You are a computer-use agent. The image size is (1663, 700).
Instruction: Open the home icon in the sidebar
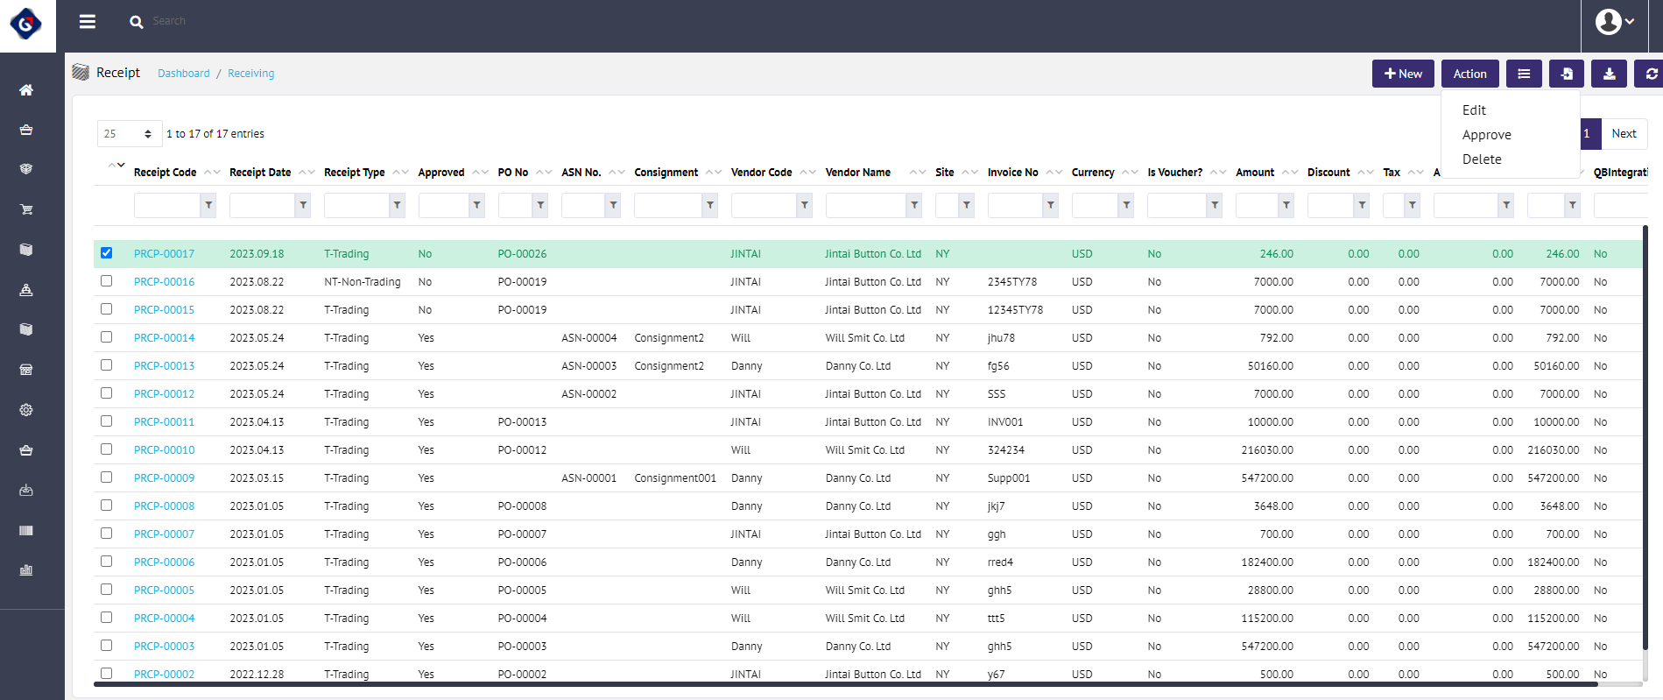[x=26, y=90]
